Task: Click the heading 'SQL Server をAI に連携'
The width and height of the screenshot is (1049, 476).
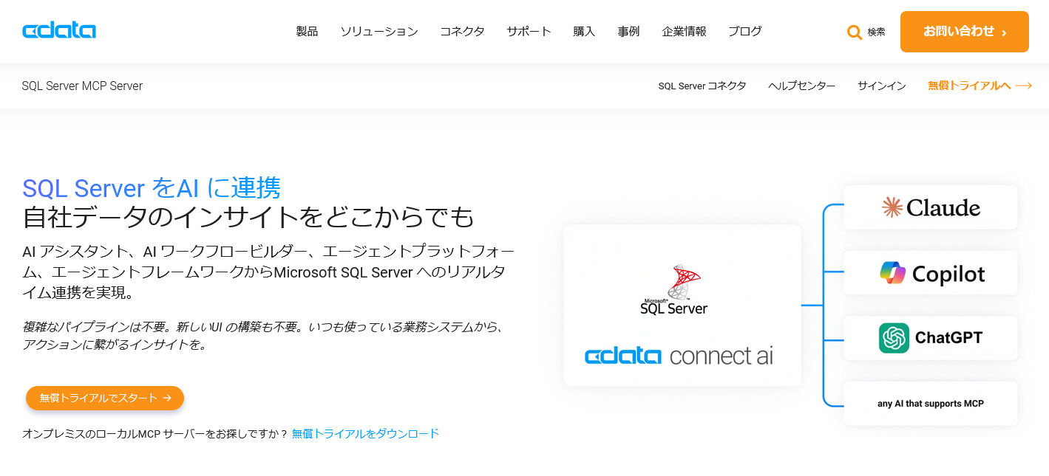Action: pos(152,187)
